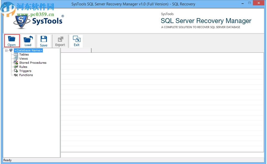This screenshot has height=164, width=267.
Task: Click the Load toolbar icon
Action: [x=28, y=41]
